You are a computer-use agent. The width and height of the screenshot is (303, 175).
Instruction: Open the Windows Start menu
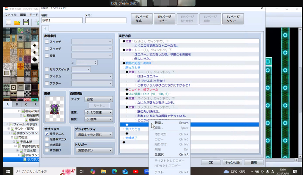(x=8, y=172)
